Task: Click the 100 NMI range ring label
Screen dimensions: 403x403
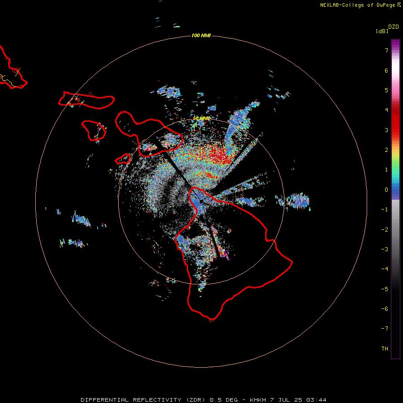Action: pyautogui.click(x=201, y=35)
